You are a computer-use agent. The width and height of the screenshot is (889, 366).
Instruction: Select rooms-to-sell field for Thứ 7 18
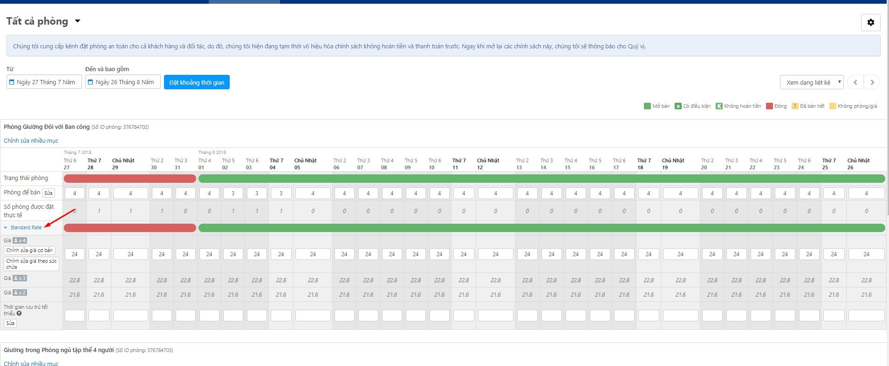tap(648, 193)
